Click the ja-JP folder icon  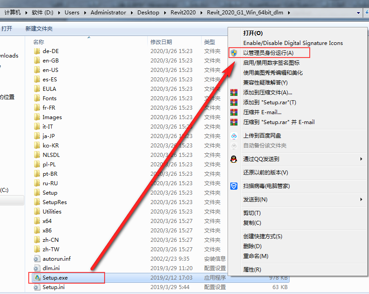click(x=37, y=136)
